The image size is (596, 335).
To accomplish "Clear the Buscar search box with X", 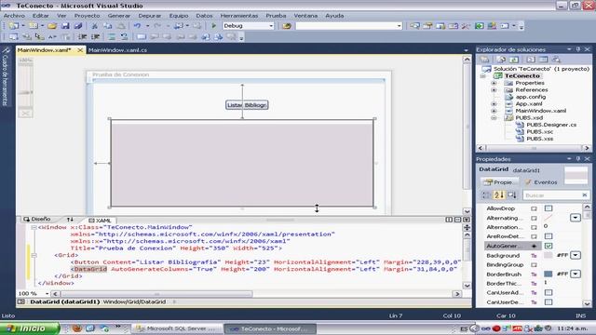I will 585,195.
